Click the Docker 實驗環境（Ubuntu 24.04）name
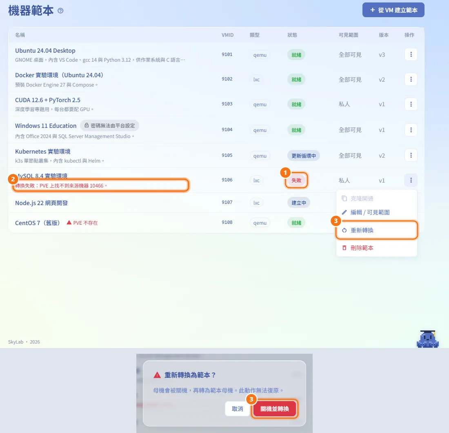 click(59, 75)
